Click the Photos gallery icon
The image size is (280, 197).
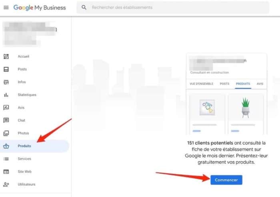(6, 133)
